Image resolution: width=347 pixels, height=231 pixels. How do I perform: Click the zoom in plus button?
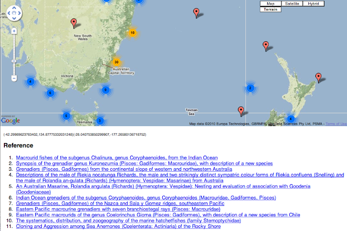(x=14, y=31)
